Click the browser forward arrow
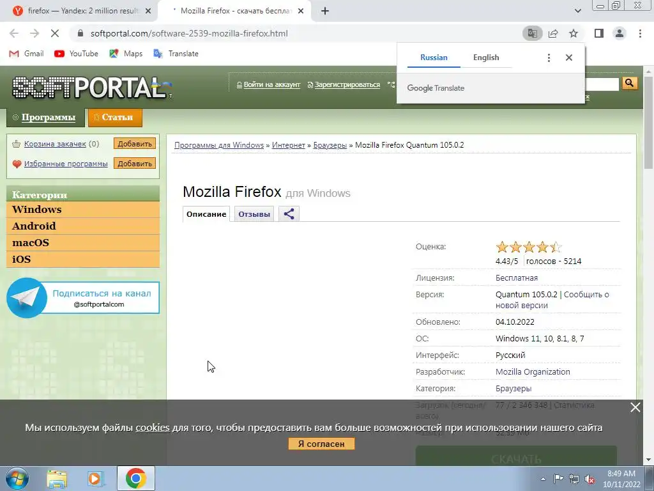Viewport: 654px width, 491px height. point(34,33)
